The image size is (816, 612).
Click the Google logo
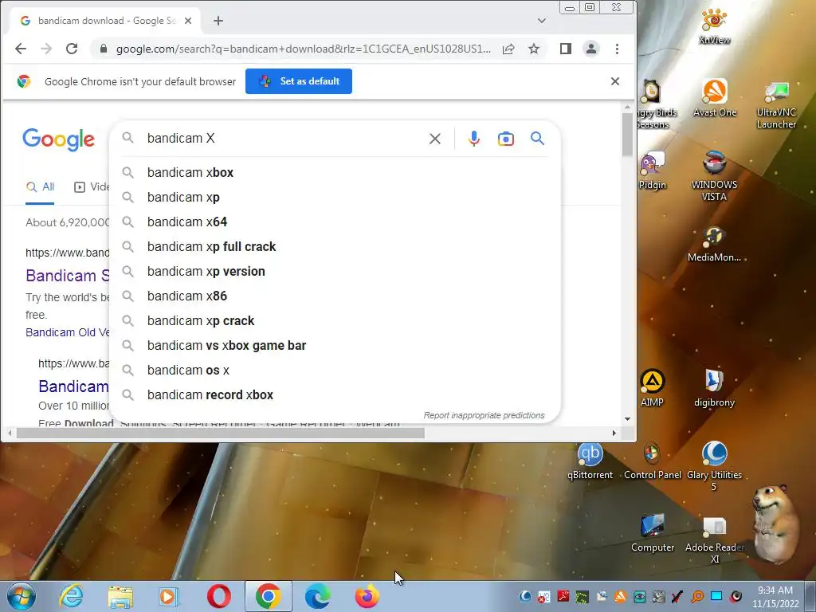pyautogui.click(x=59, y=139)
